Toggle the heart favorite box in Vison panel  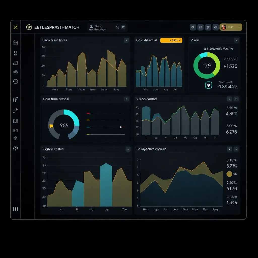coord(209,85)
